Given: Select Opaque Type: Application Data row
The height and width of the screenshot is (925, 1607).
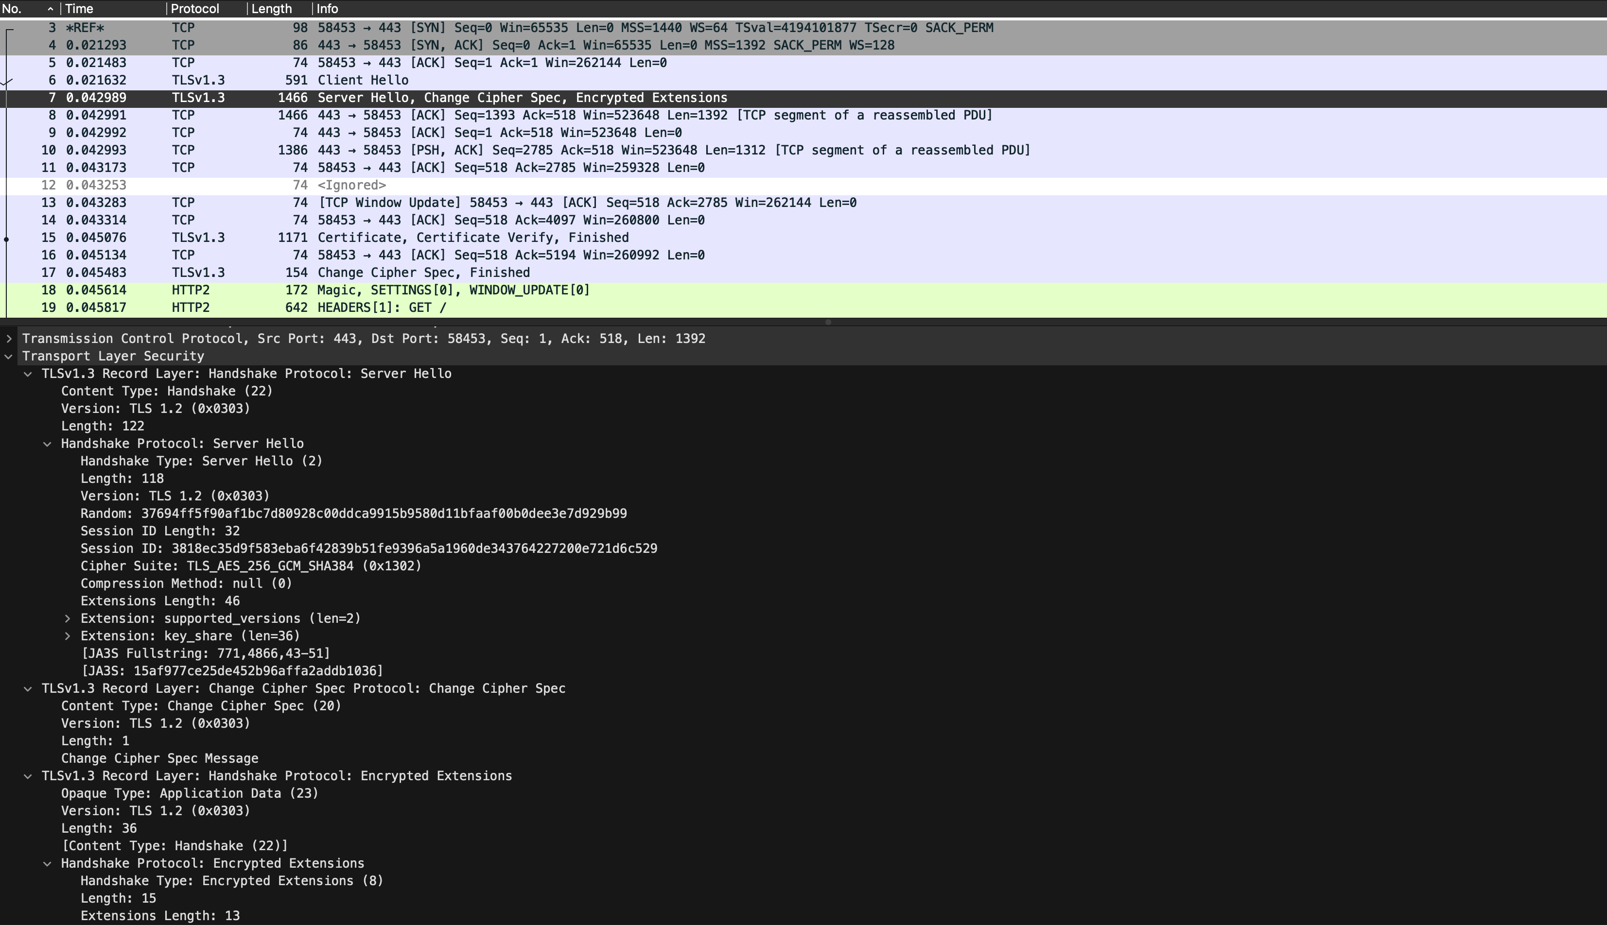Looking at the screenshot, I should (x=803, y=793).
